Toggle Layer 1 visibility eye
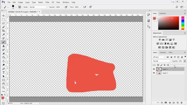This screenshot has height=105, width=187. coord(154,69)
